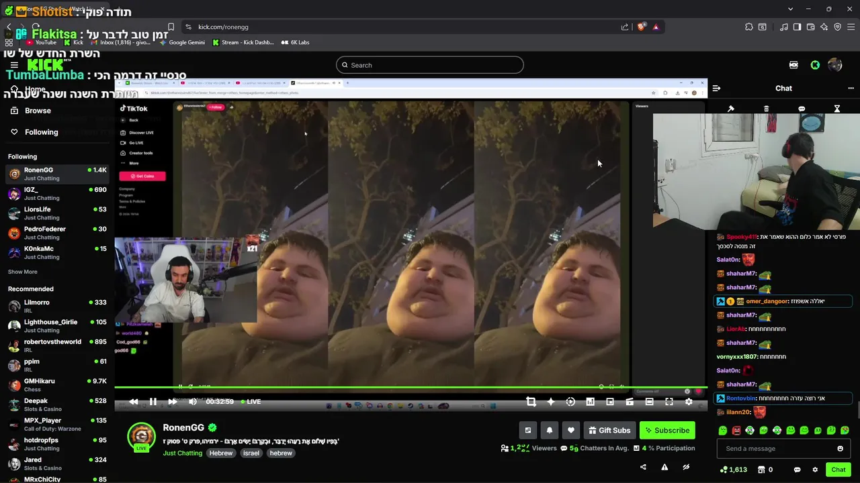Seek on the green stream progress bar
The height and width of the screenshot is (483, 860).
(410, 387)
